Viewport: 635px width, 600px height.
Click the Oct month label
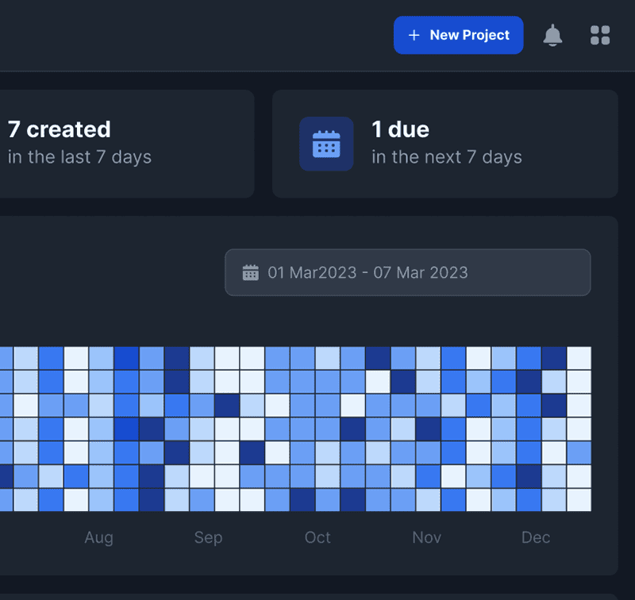(317, 537)
